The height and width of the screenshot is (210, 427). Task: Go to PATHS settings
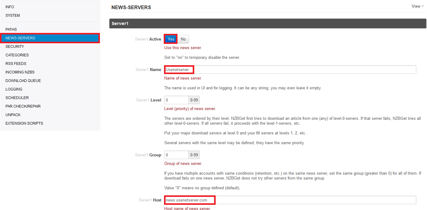(x=11, y=30)
